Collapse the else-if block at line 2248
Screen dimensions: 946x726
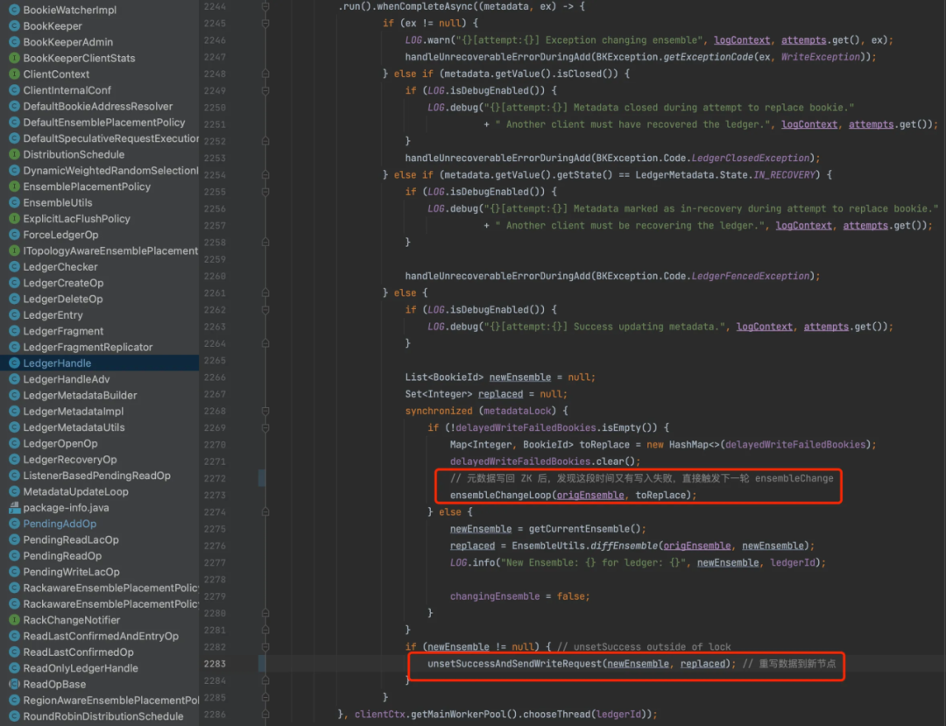click(x=265, y=74)
